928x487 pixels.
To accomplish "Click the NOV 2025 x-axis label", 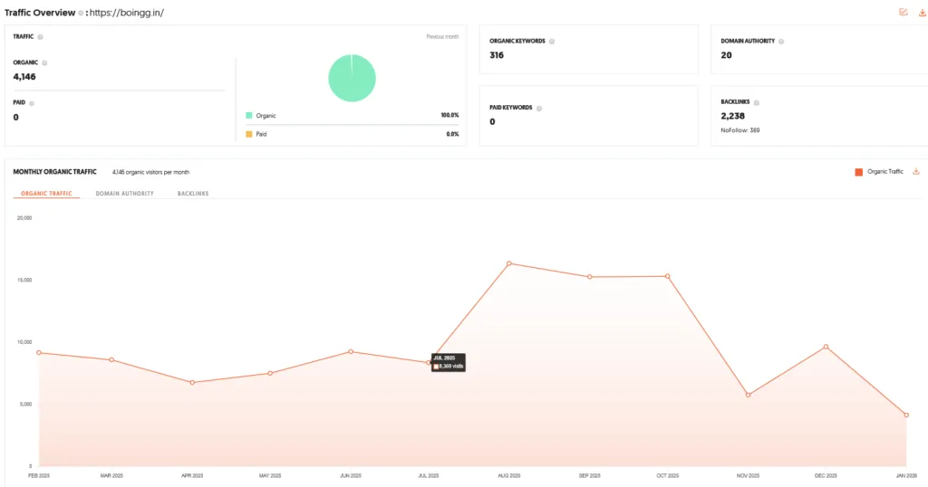I will point(749,476).
